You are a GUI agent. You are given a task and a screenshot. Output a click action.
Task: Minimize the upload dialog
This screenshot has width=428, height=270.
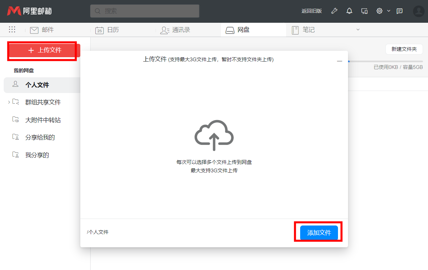tap(339, 61)
